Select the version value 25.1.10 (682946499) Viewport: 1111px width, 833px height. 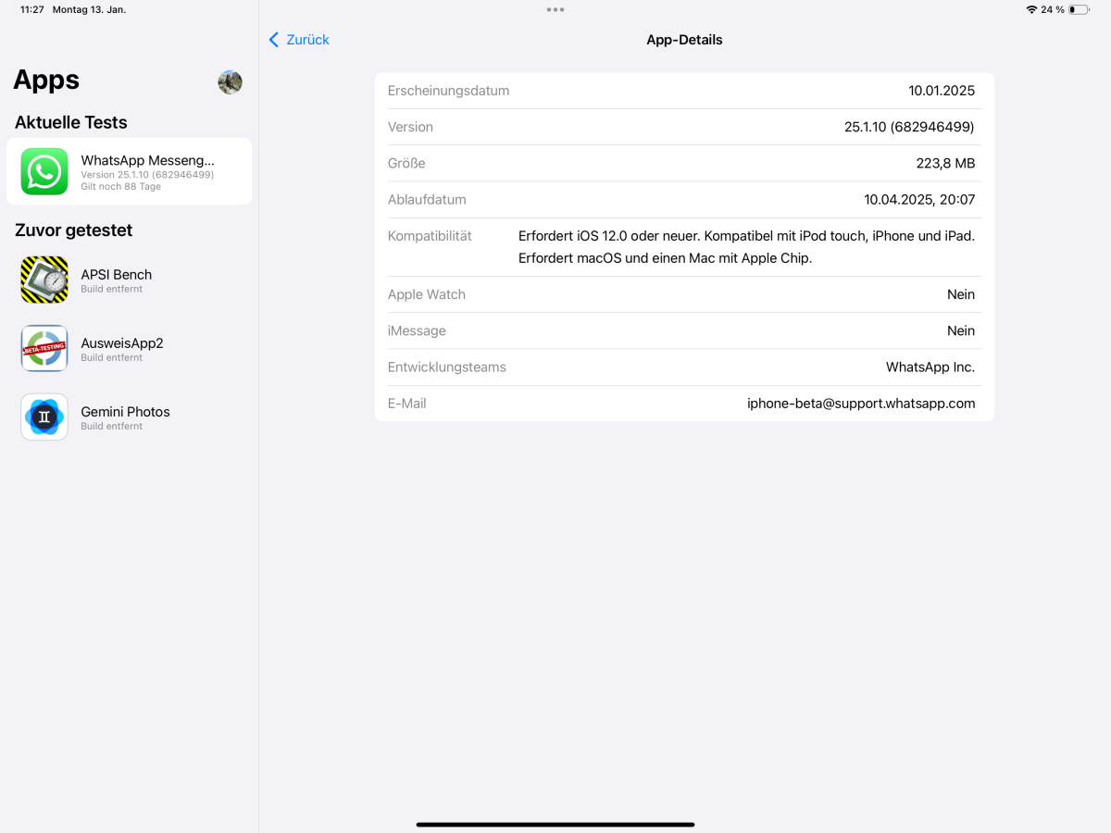point(909,127)
